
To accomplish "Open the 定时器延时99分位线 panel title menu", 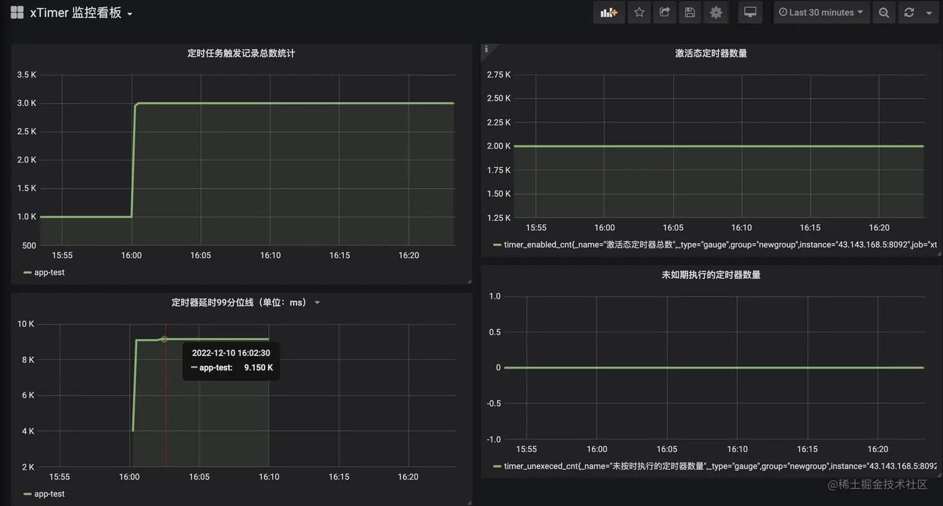I will point(245,303).
